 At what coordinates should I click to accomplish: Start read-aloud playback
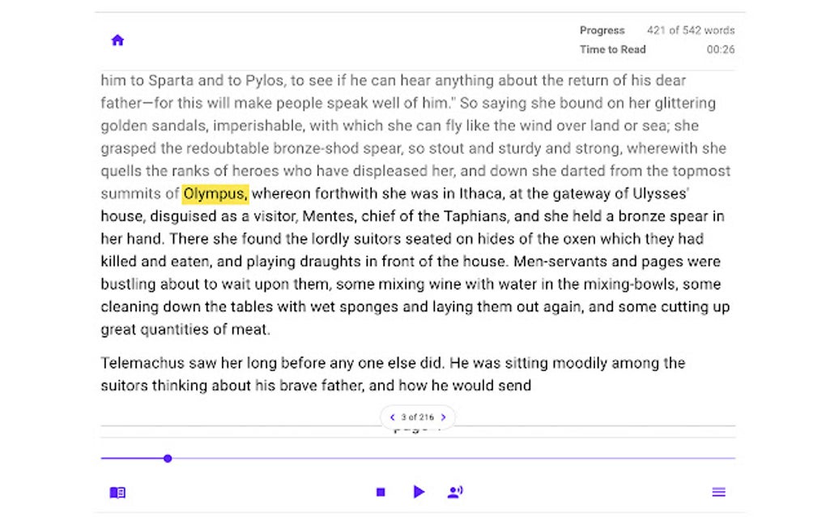point(419,492)
